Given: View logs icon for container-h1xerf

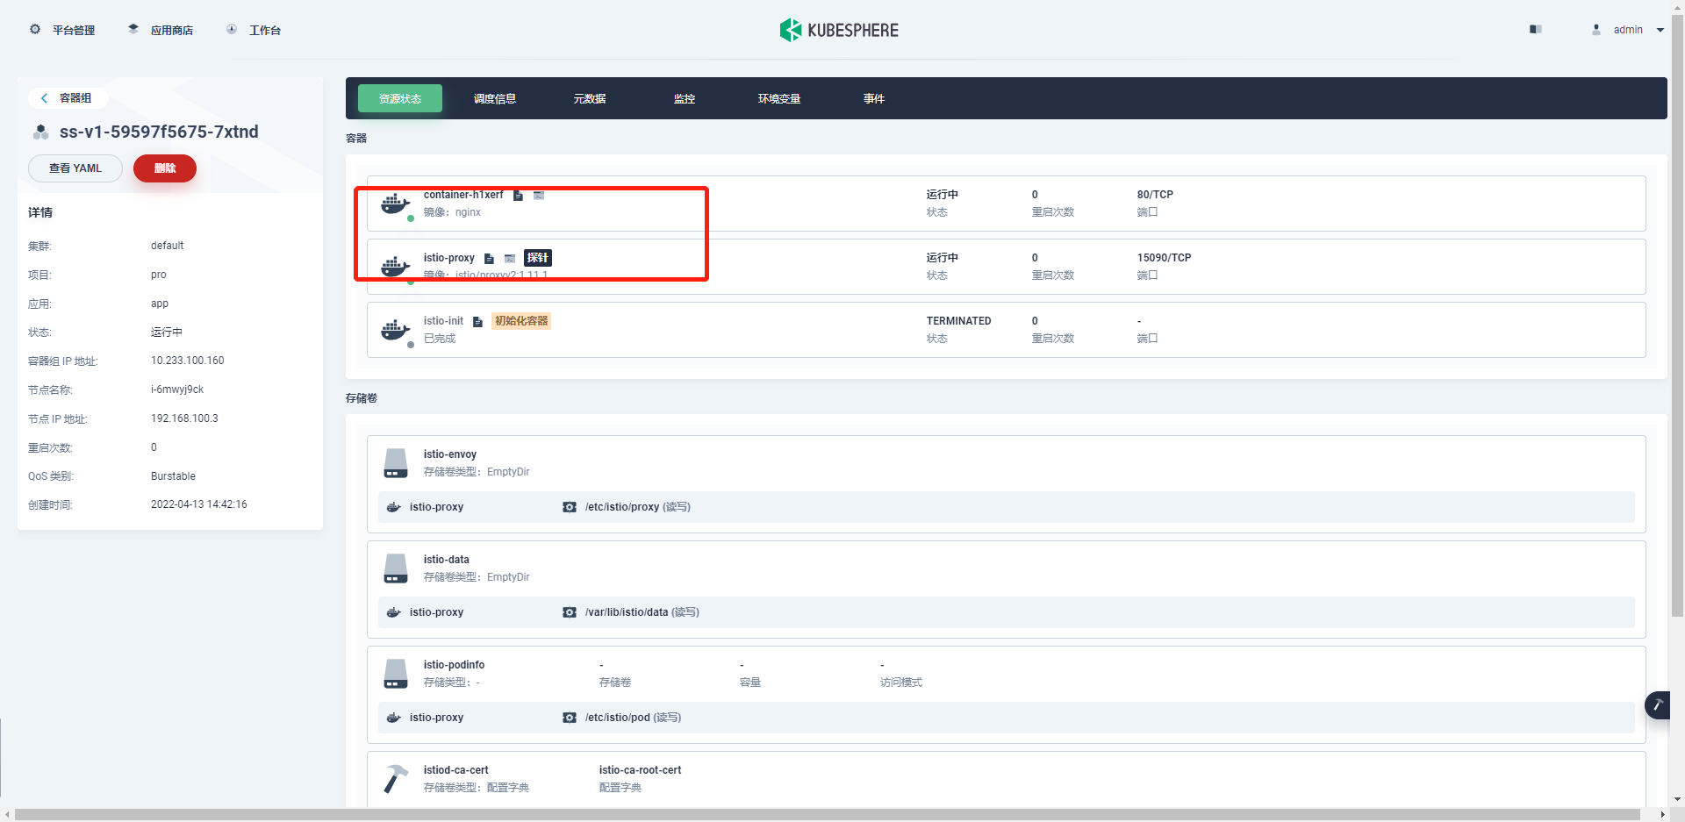Looking at the screenshot, I should point(518,195).
